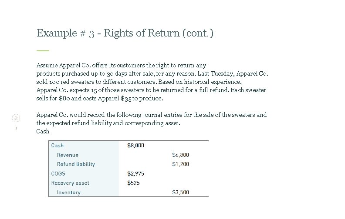Click the paragraph line beginning 'Assume Apparel Co.'

coord(121,65)
